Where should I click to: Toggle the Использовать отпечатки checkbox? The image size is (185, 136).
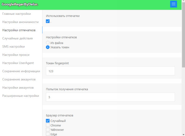coord(48,21)
